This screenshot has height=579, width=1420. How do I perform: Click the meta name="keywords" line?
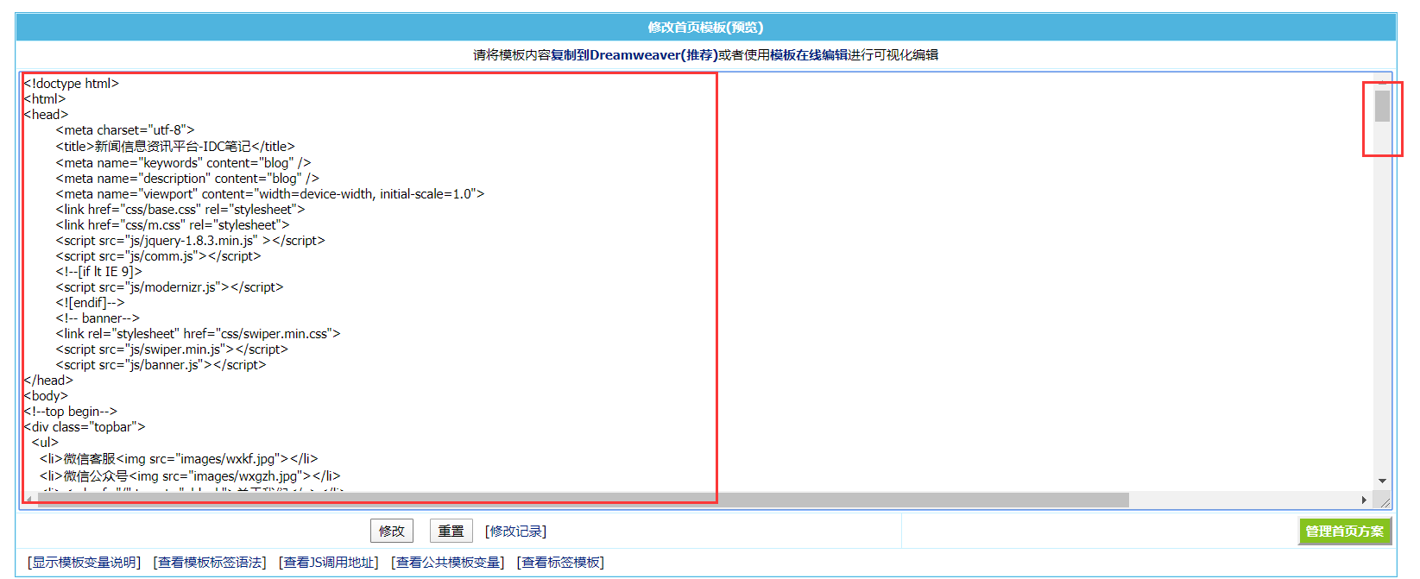(183, 163)
